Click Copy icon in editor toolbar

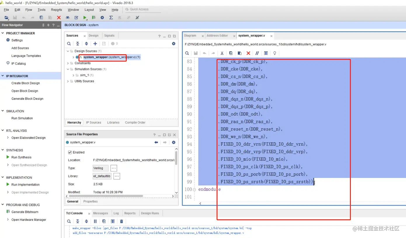coord(231,53)
